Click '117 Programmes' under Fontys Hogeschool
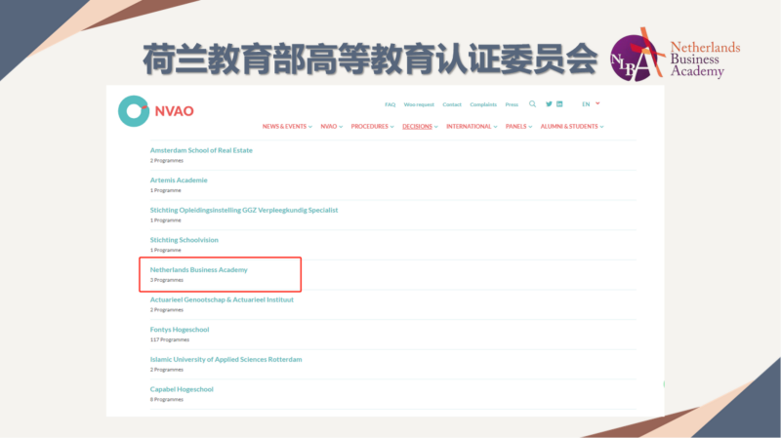781x438 pixels. click(x=169, y=339)
